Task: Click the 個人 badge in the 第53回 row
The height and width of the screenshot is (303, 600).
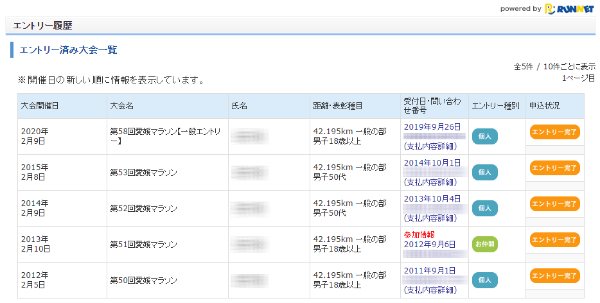Action: click(x=485, y=172)
